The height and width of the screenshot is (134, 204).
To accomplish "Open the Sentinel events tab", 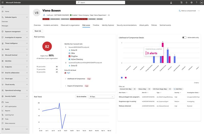I will (x=165, y=25).
